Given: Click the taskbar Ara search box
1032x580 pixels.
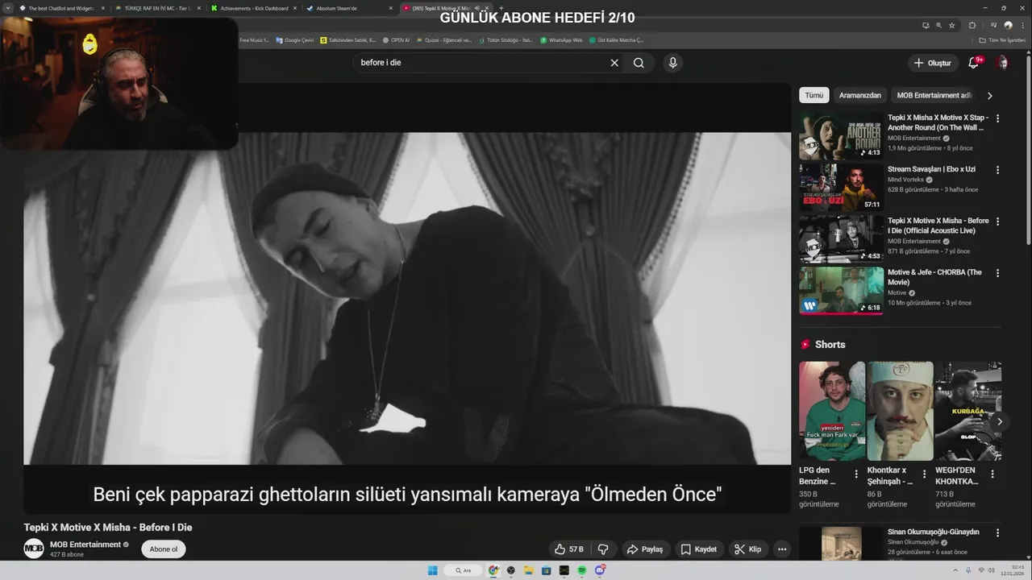Looking at the screenshot, I should pos(464,570).
